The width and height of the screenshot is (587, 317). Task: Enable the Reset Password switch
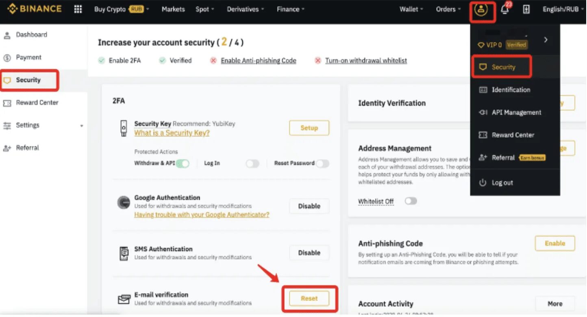click(x=323, y=163)
